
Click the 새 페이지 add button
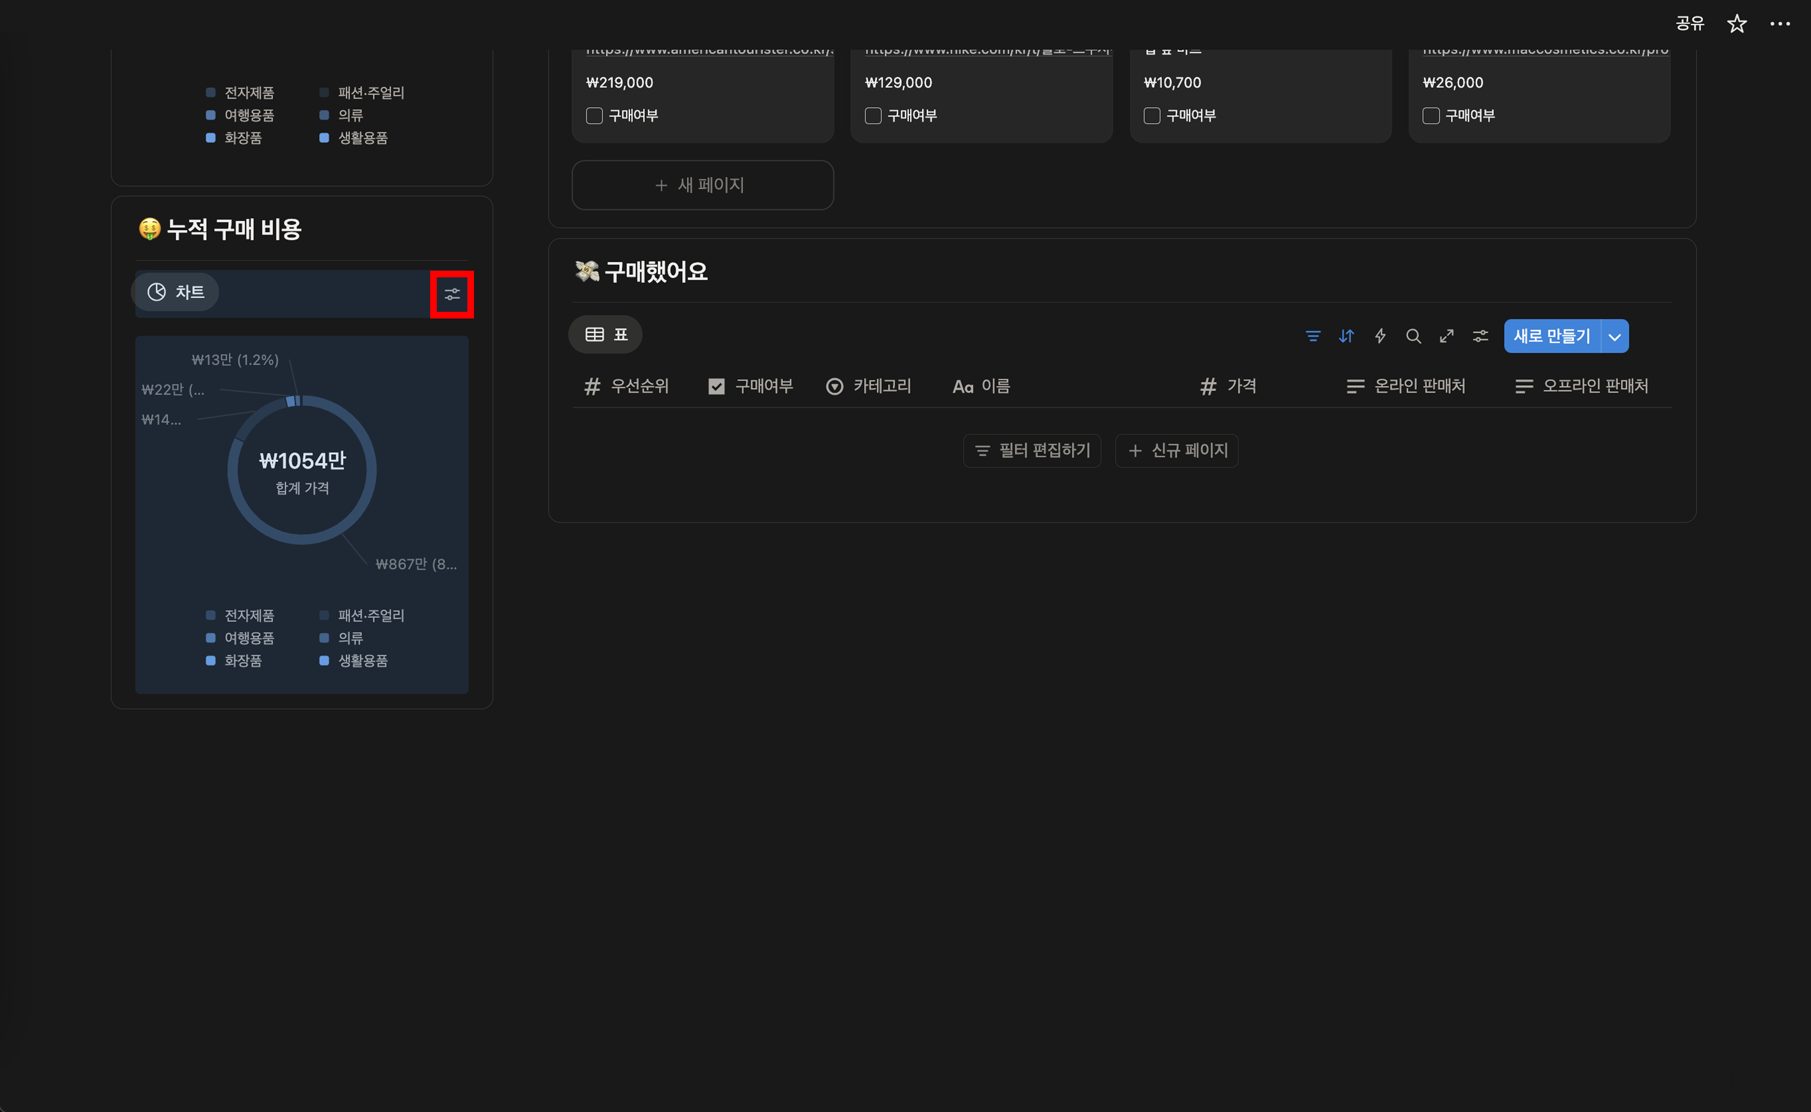click(x=702, y=185)
